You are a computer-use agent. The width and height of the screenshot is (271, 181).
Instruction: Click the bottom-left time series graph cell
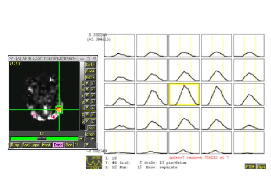[x=119, y=143]
